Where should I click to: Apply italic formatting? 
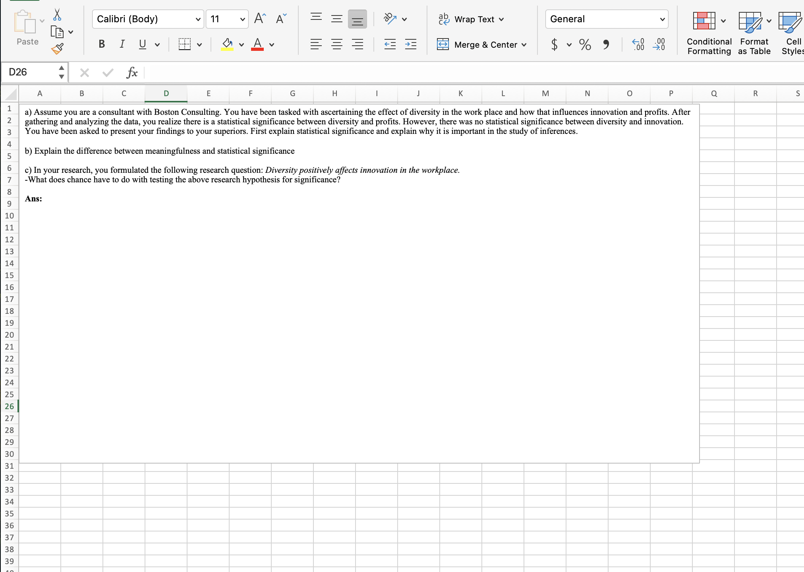[122, 44]
